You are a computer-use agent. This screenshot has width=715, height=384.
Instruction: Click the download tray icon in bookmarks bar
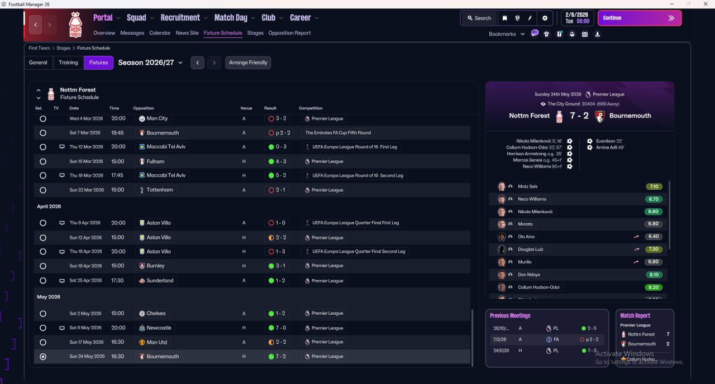(x=598, y=34)
